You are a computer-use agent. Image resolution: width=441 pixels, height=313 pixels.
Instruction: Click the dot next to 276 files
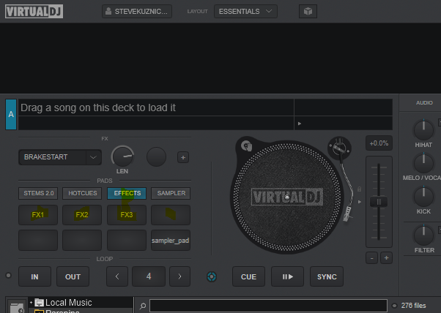click(394, 306)
